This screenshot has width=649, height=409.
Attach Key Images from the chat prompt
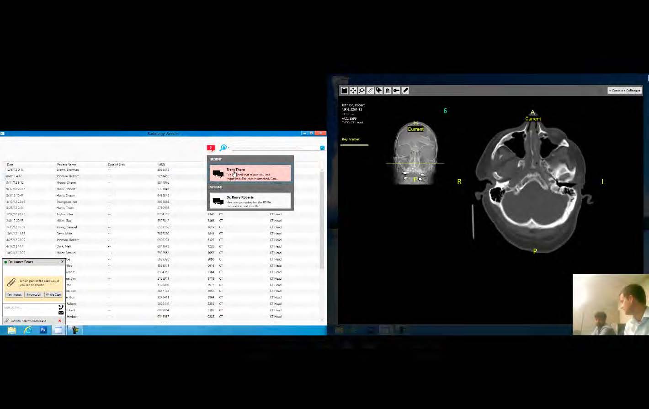(14, 294)
